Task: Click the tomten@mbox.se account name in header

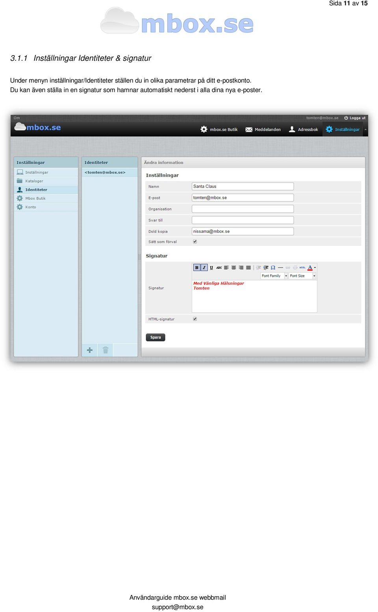Action: pyautogui.click(x=322, y=118)
